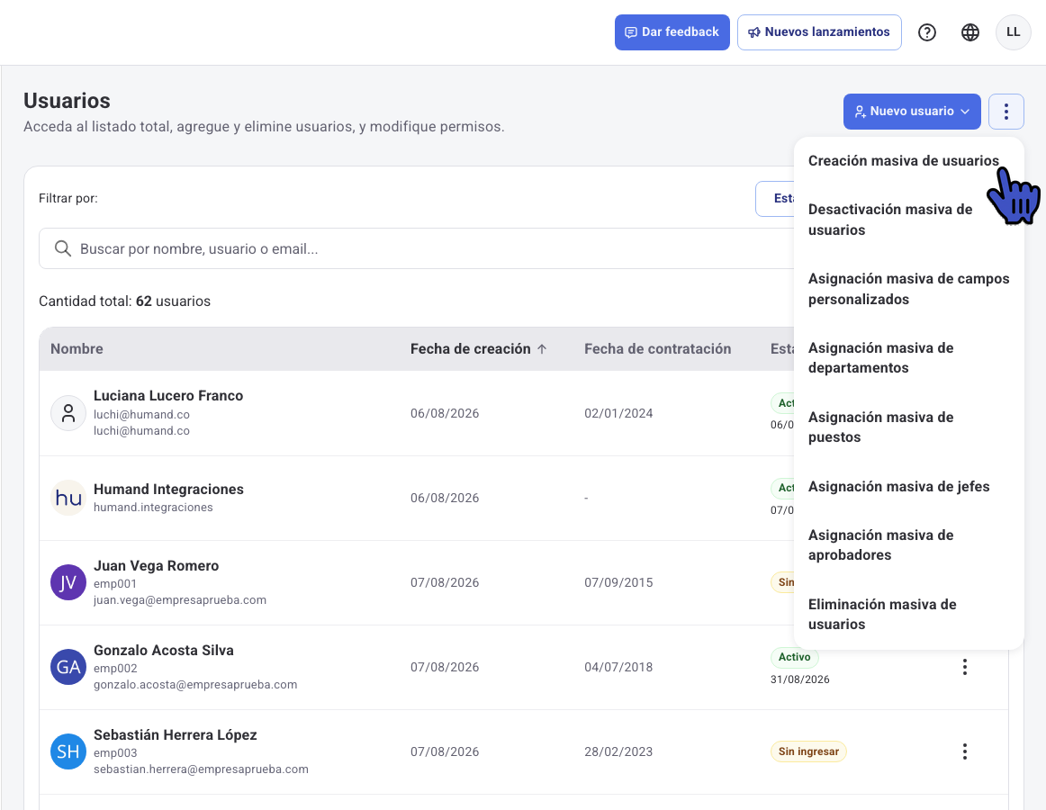Sort by Fecha de creación arrow
1046x810 pixels.
click(542, 349)
